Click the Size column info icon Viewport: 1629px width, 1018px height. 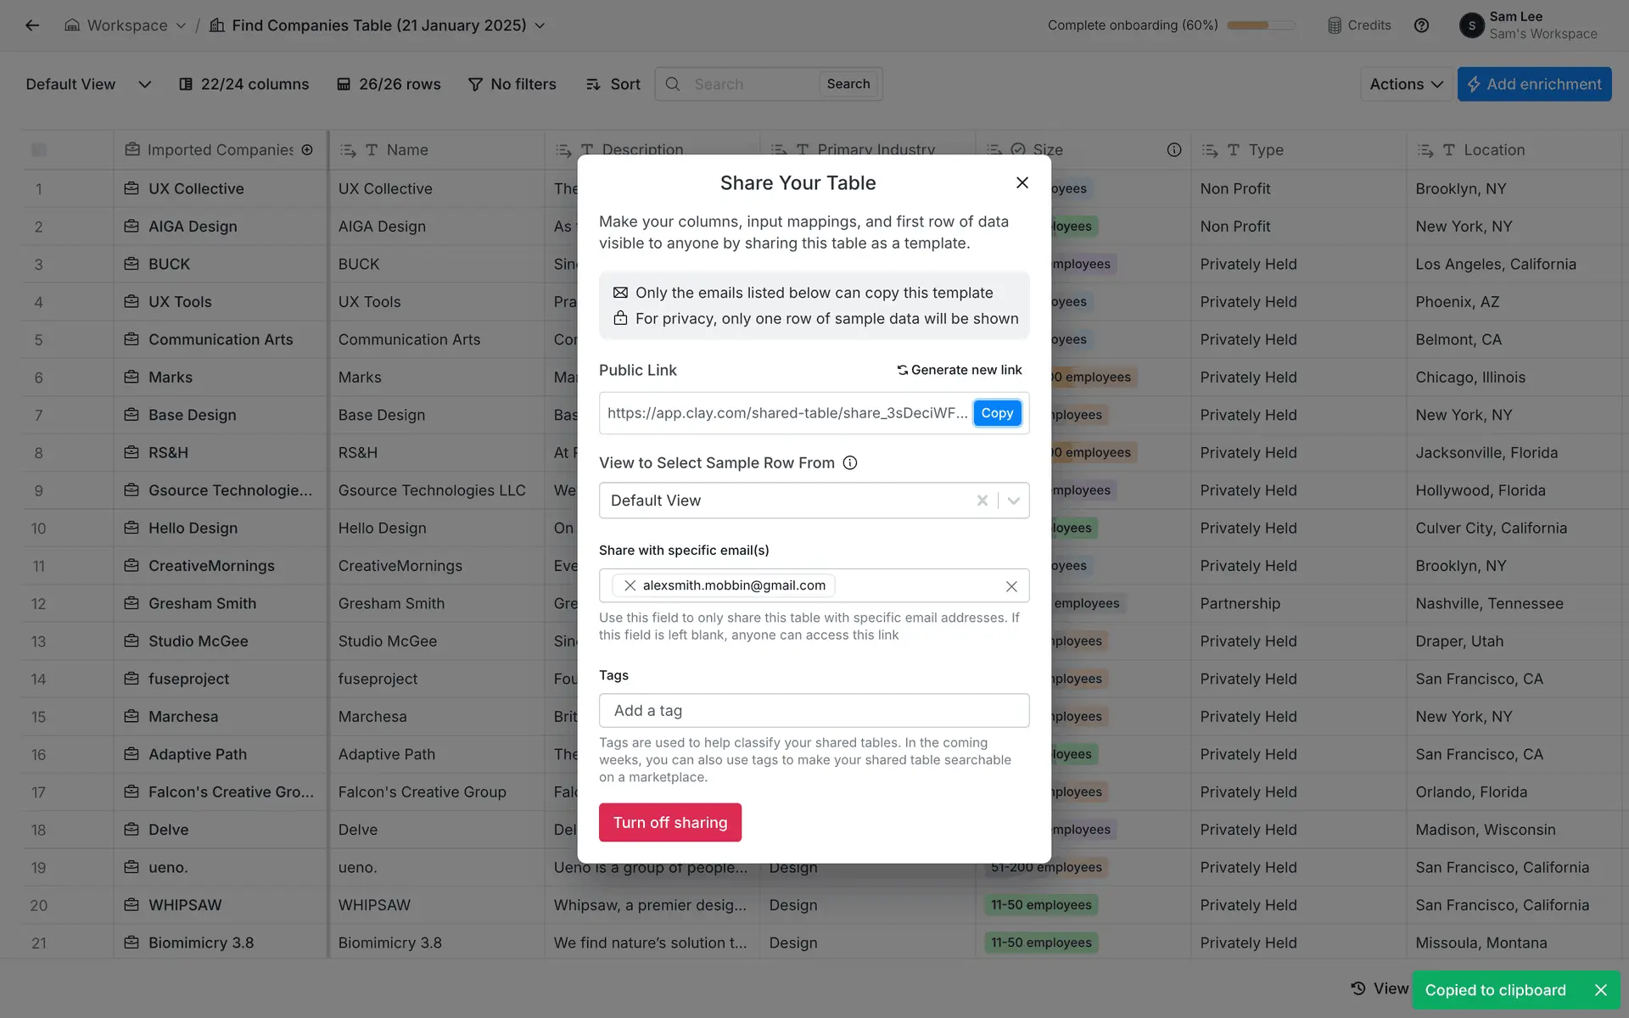(x=1173, y=150)
